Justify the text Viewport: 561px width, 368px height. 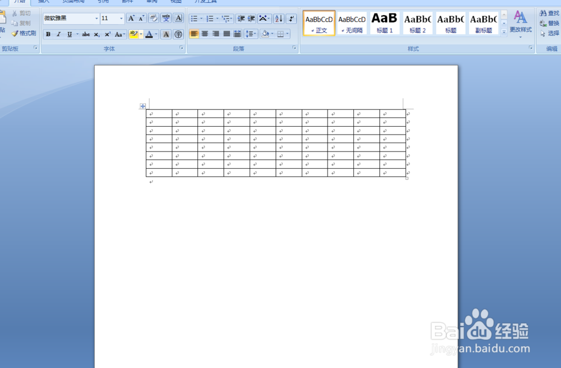click(227, 34)
